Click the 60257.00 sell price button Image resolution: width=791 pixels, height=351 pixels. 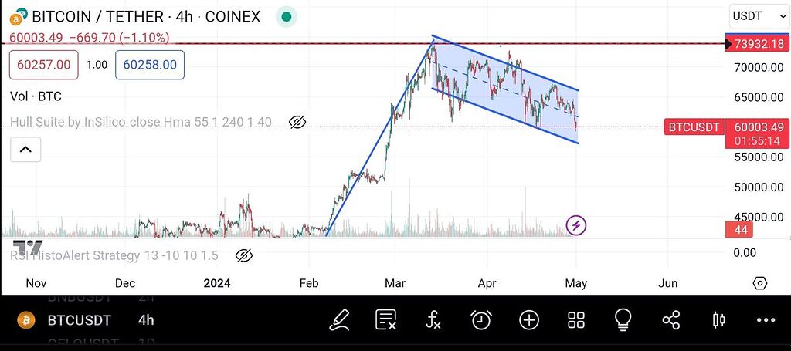click(43, 65)
